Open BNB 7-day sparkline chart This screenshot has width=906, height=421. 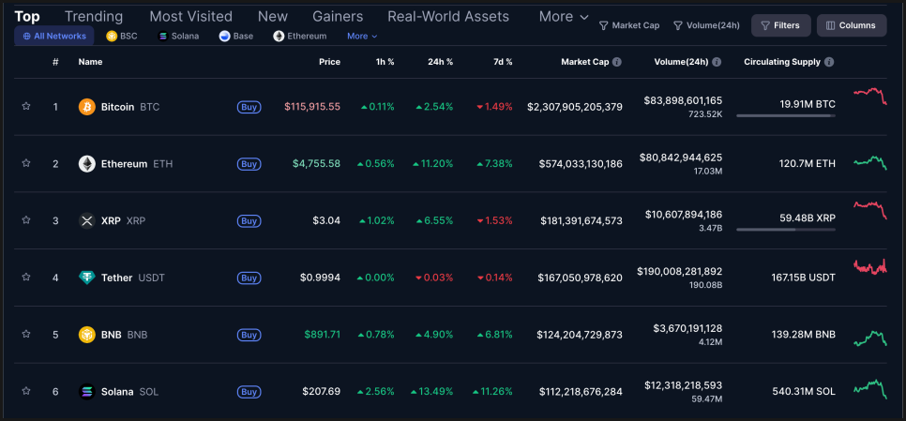tap(870, 338)
